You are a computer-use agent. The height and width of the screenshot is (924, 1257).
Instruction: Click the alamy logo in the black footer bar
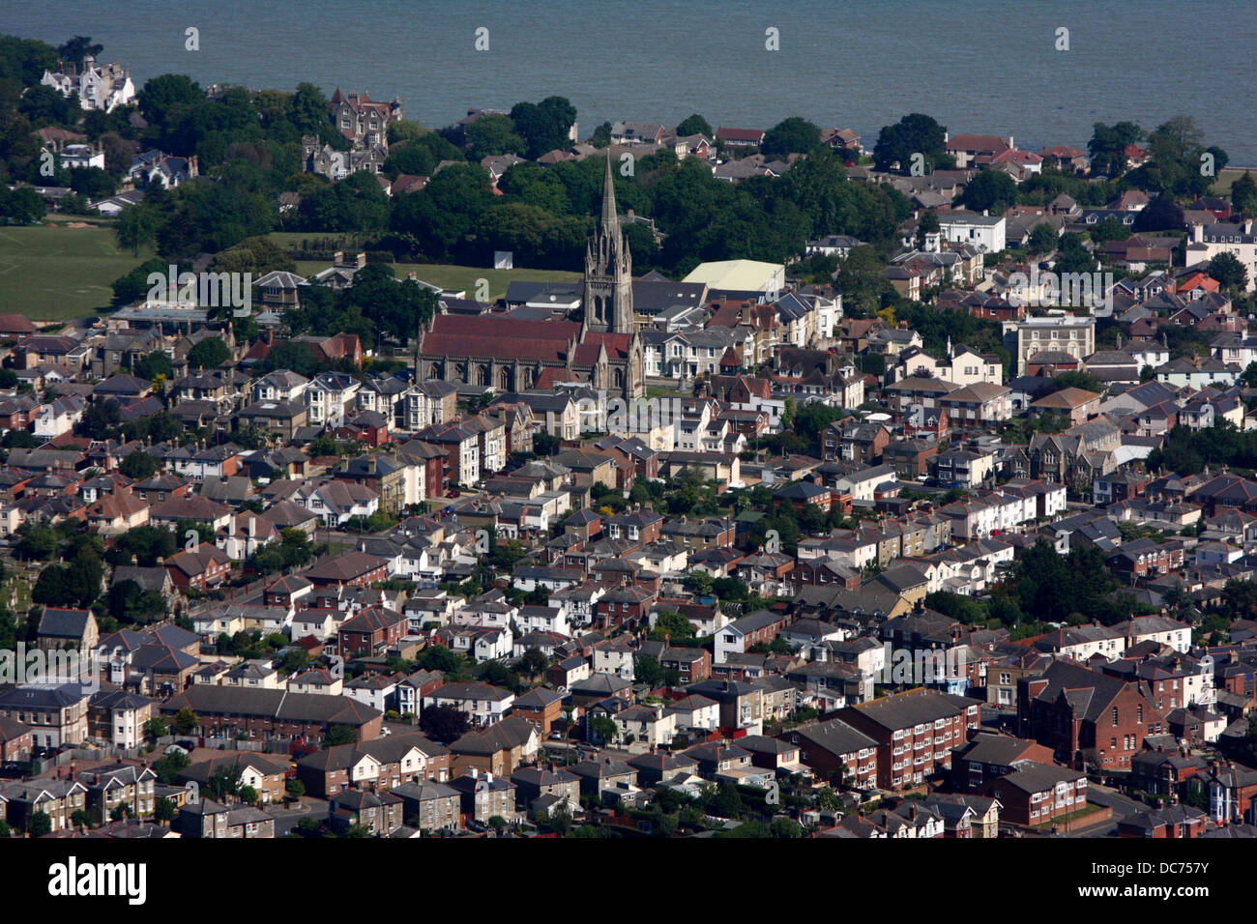(x=97, y=881)
